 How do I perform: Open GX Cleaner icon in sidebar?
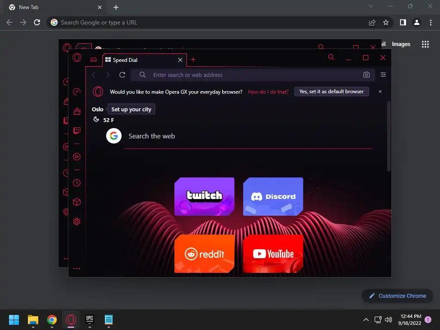click(x=77, y=111)
